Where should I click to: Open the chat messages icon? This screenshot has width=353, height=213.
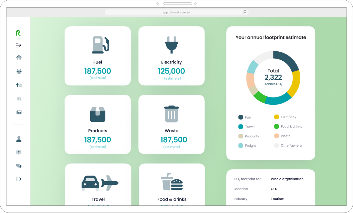19,166
